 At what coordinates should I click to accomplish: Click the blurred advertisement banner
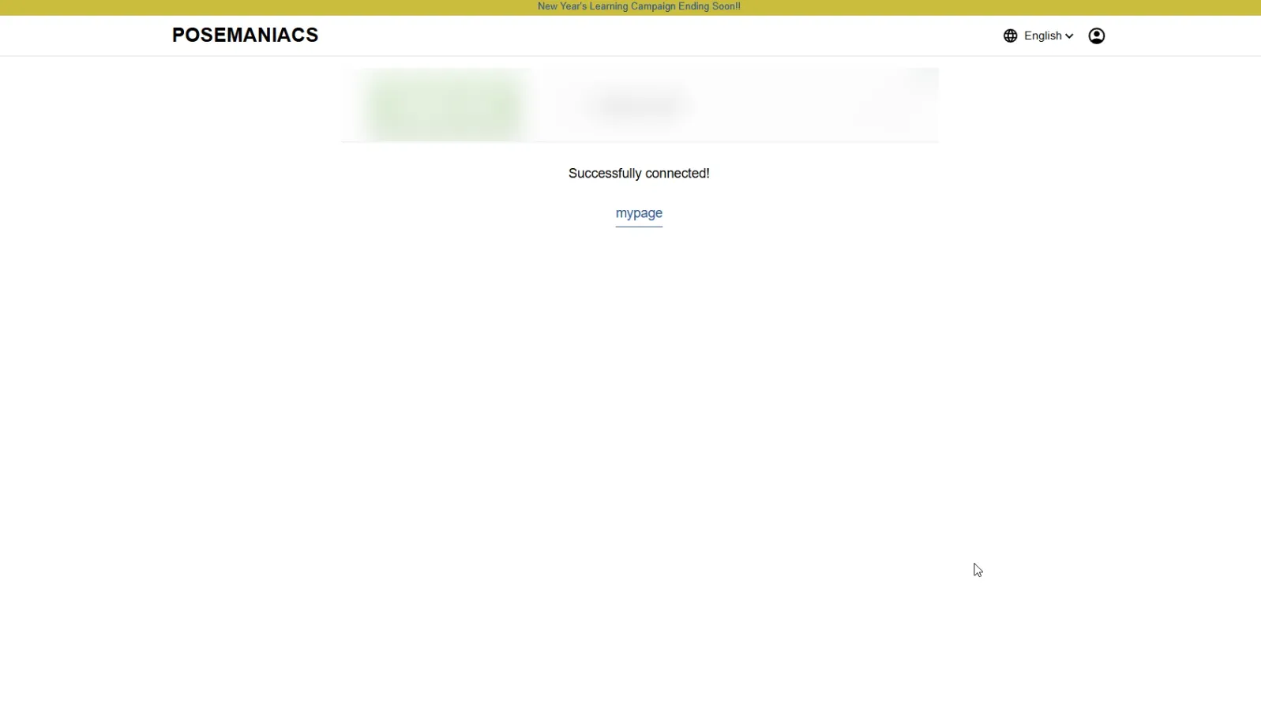point(640,105)
